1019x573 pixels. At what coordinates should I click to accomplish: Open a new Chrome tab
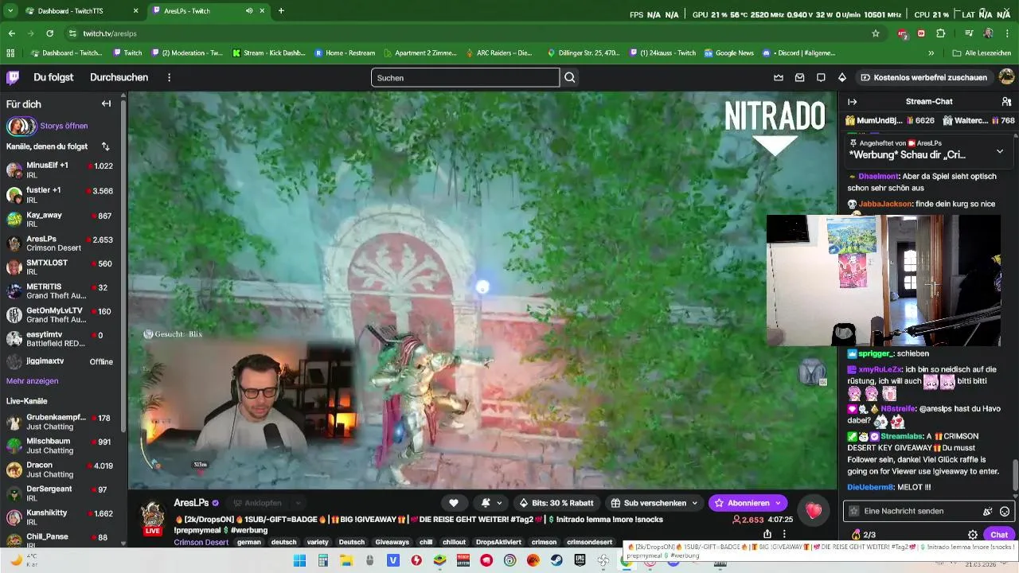click(x=281, y=11)
